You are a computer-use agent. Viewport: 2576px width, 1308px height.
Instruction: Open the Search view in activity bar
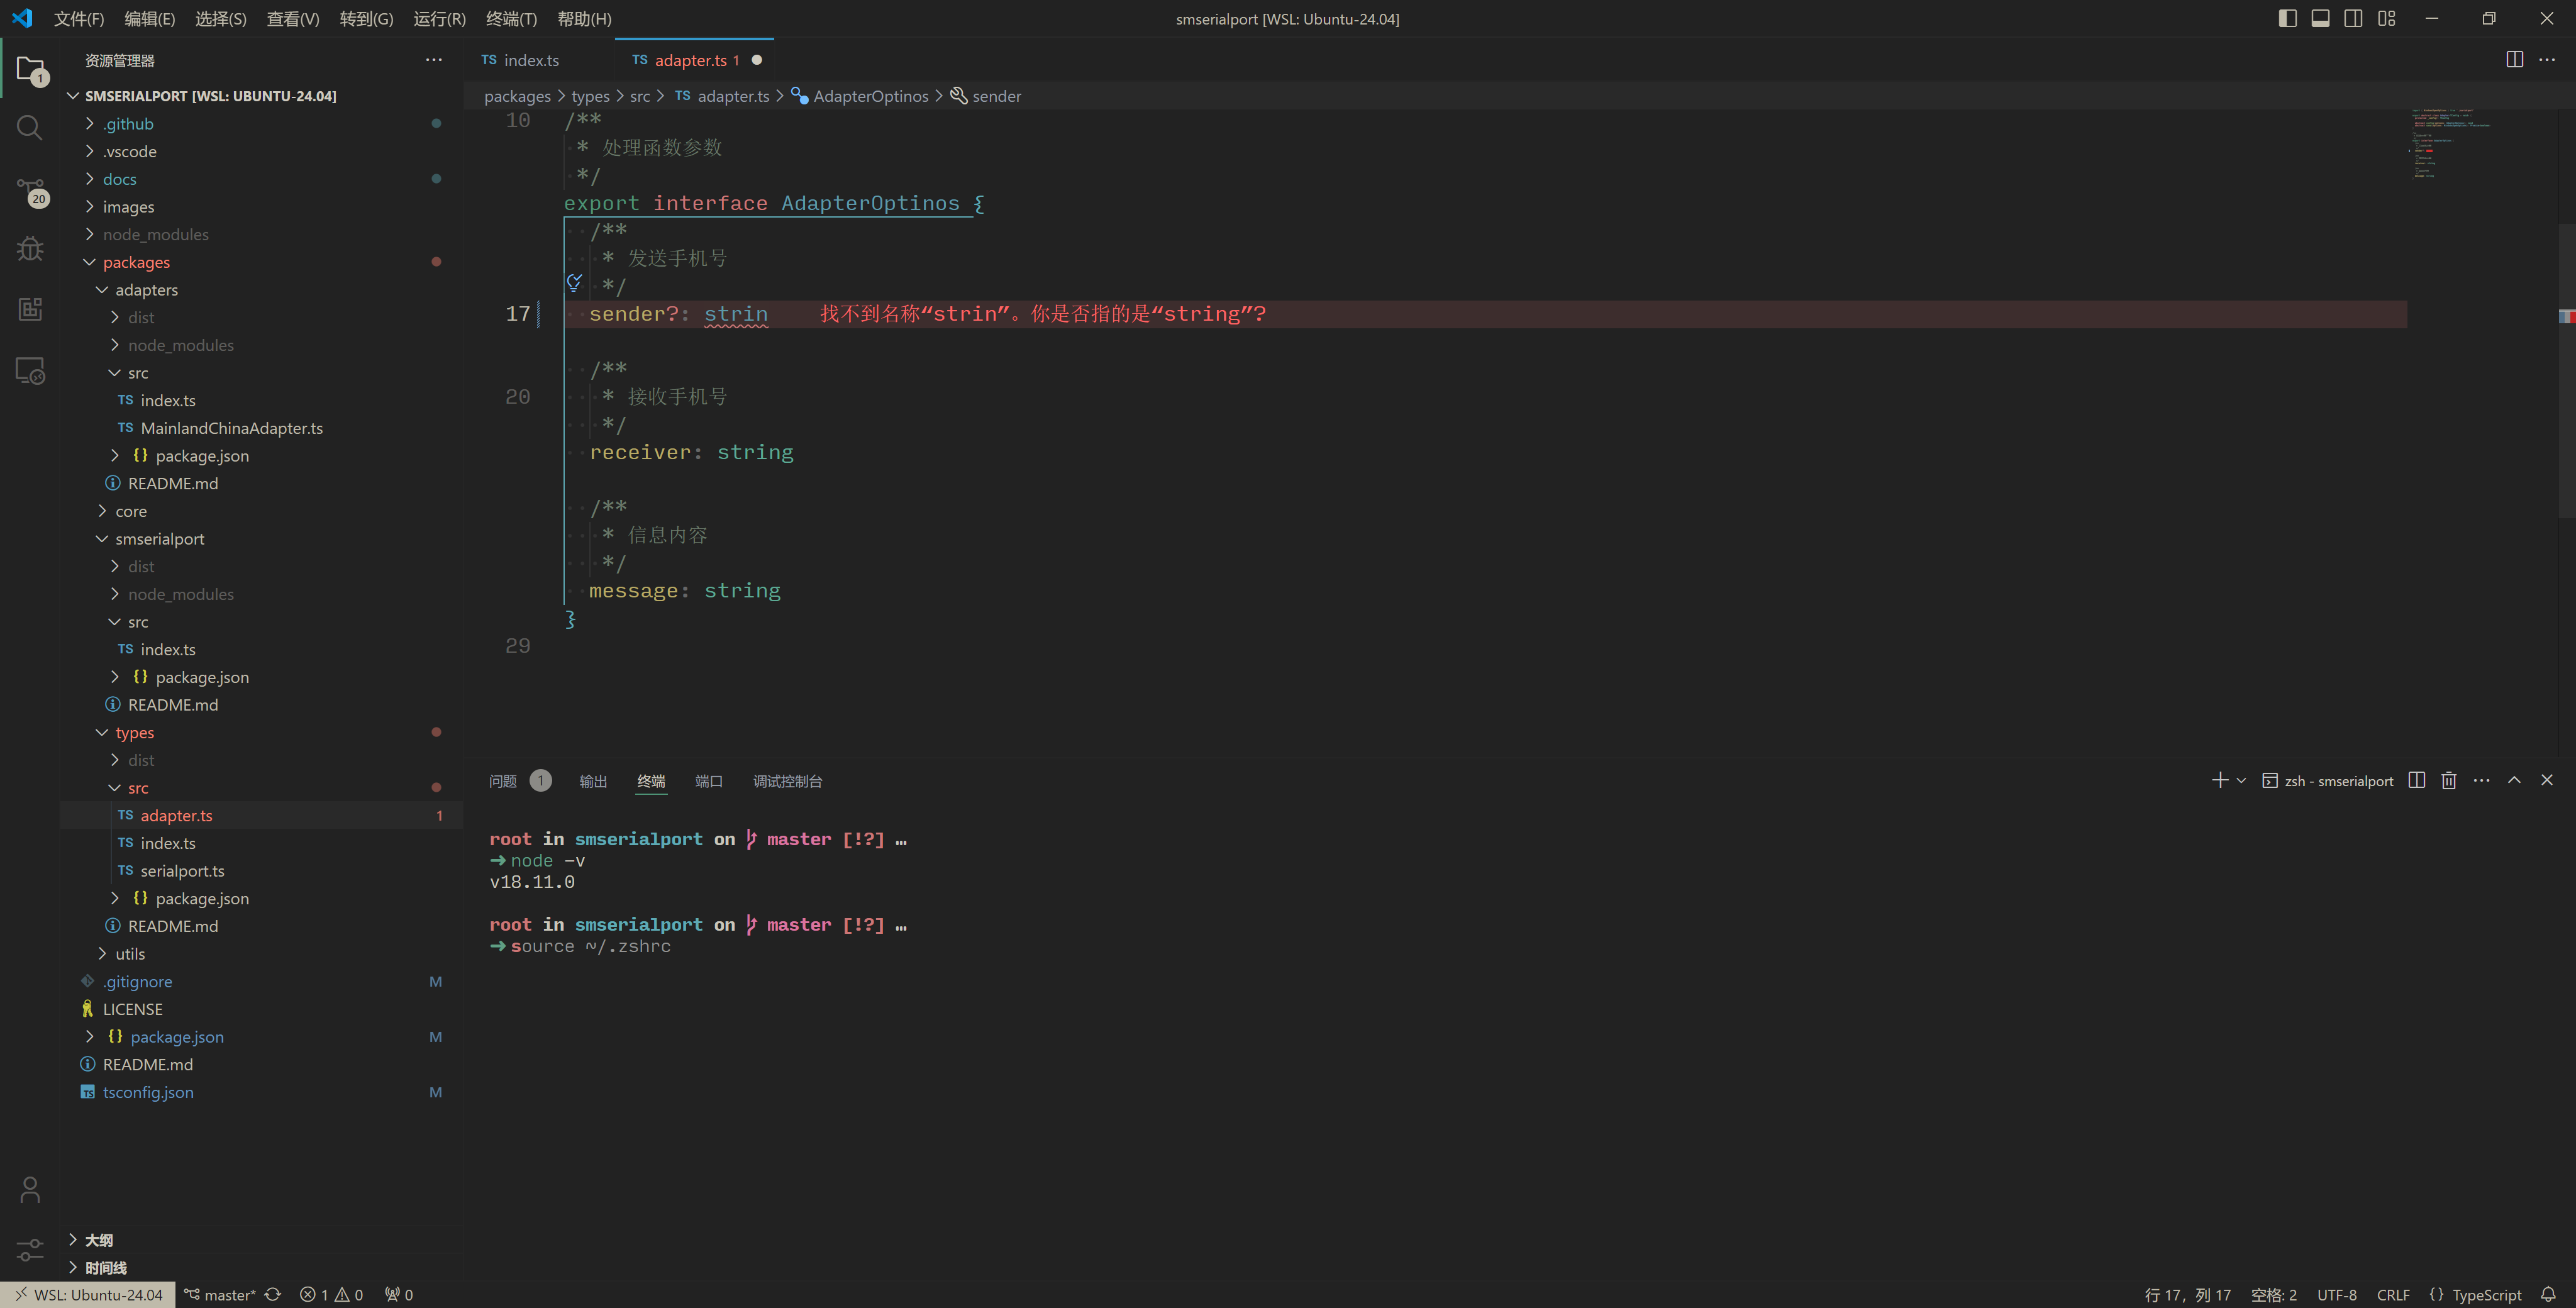[x=30, y=128]
